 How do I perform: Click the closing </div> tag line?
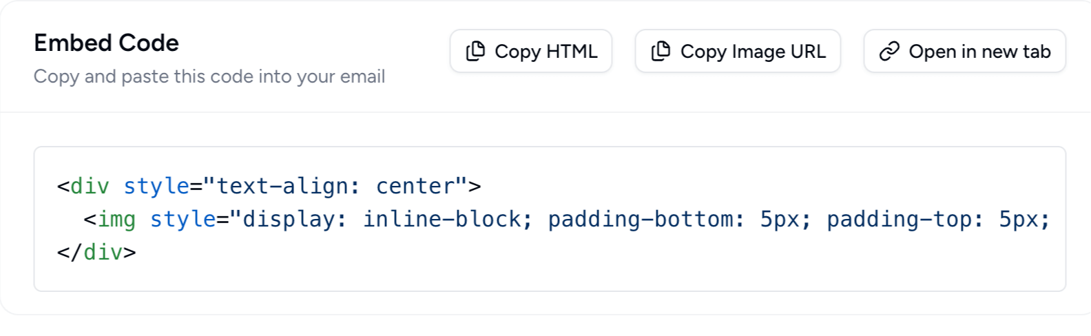point(96,252)
